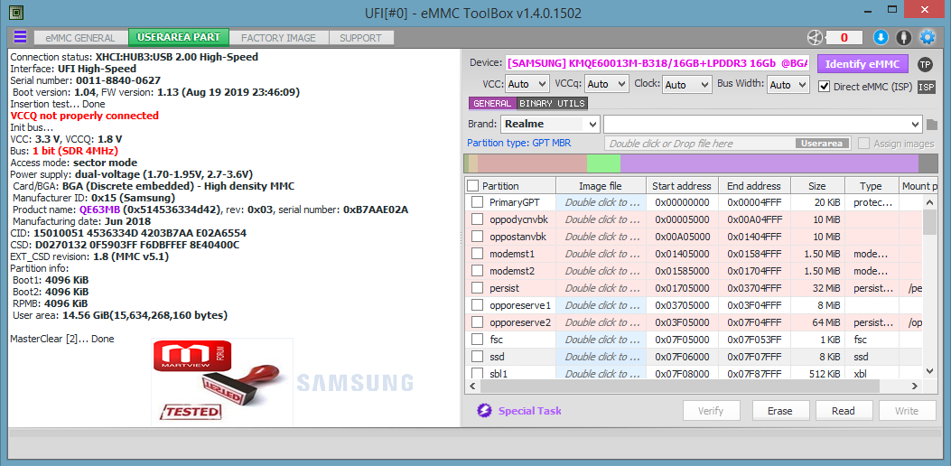Click the Erase button
951x466 pixels.
[x=780, y=411]
